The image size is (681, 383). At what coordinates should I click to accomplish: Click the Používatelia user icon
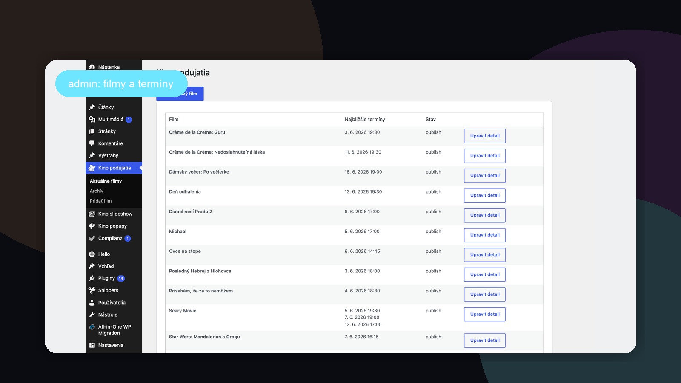pos(92,303)
